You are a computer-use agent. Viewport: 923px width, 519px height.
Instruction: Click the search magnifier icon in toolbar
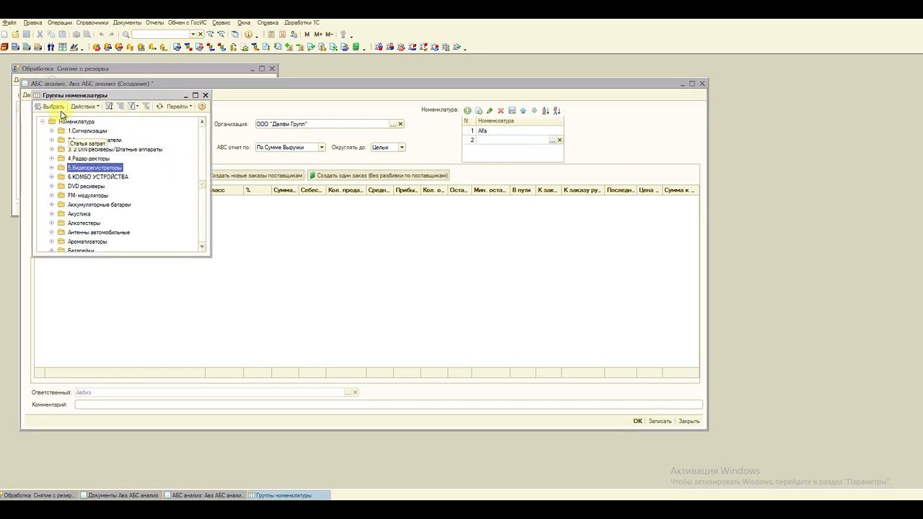pos(126,34)
